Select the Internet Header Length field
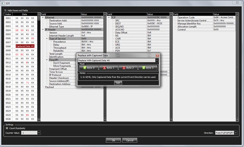Viewport: 244px width, 147px height. pyautogui.click(x=61, y=36)
